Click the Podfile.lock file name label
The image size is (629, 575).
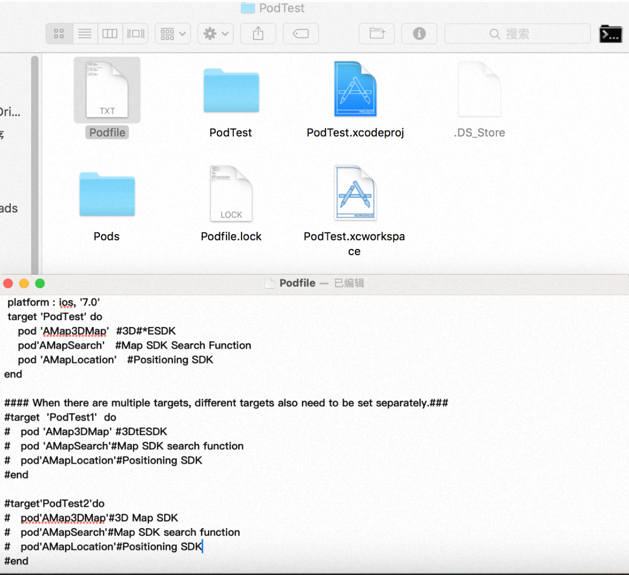231,236
